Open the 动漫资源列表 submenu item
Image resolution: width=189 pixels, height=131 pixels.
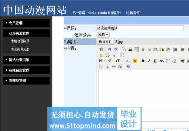click(20, 49)
